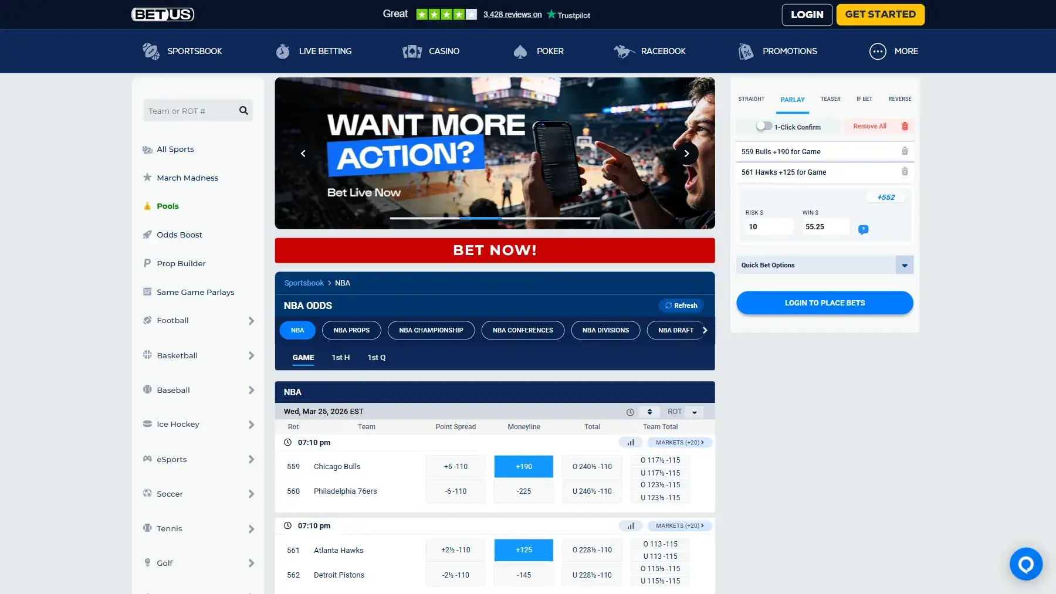Open the More menu
Image resolution: width=1056 pixels, height=594 pixels.
coord(893,51)
